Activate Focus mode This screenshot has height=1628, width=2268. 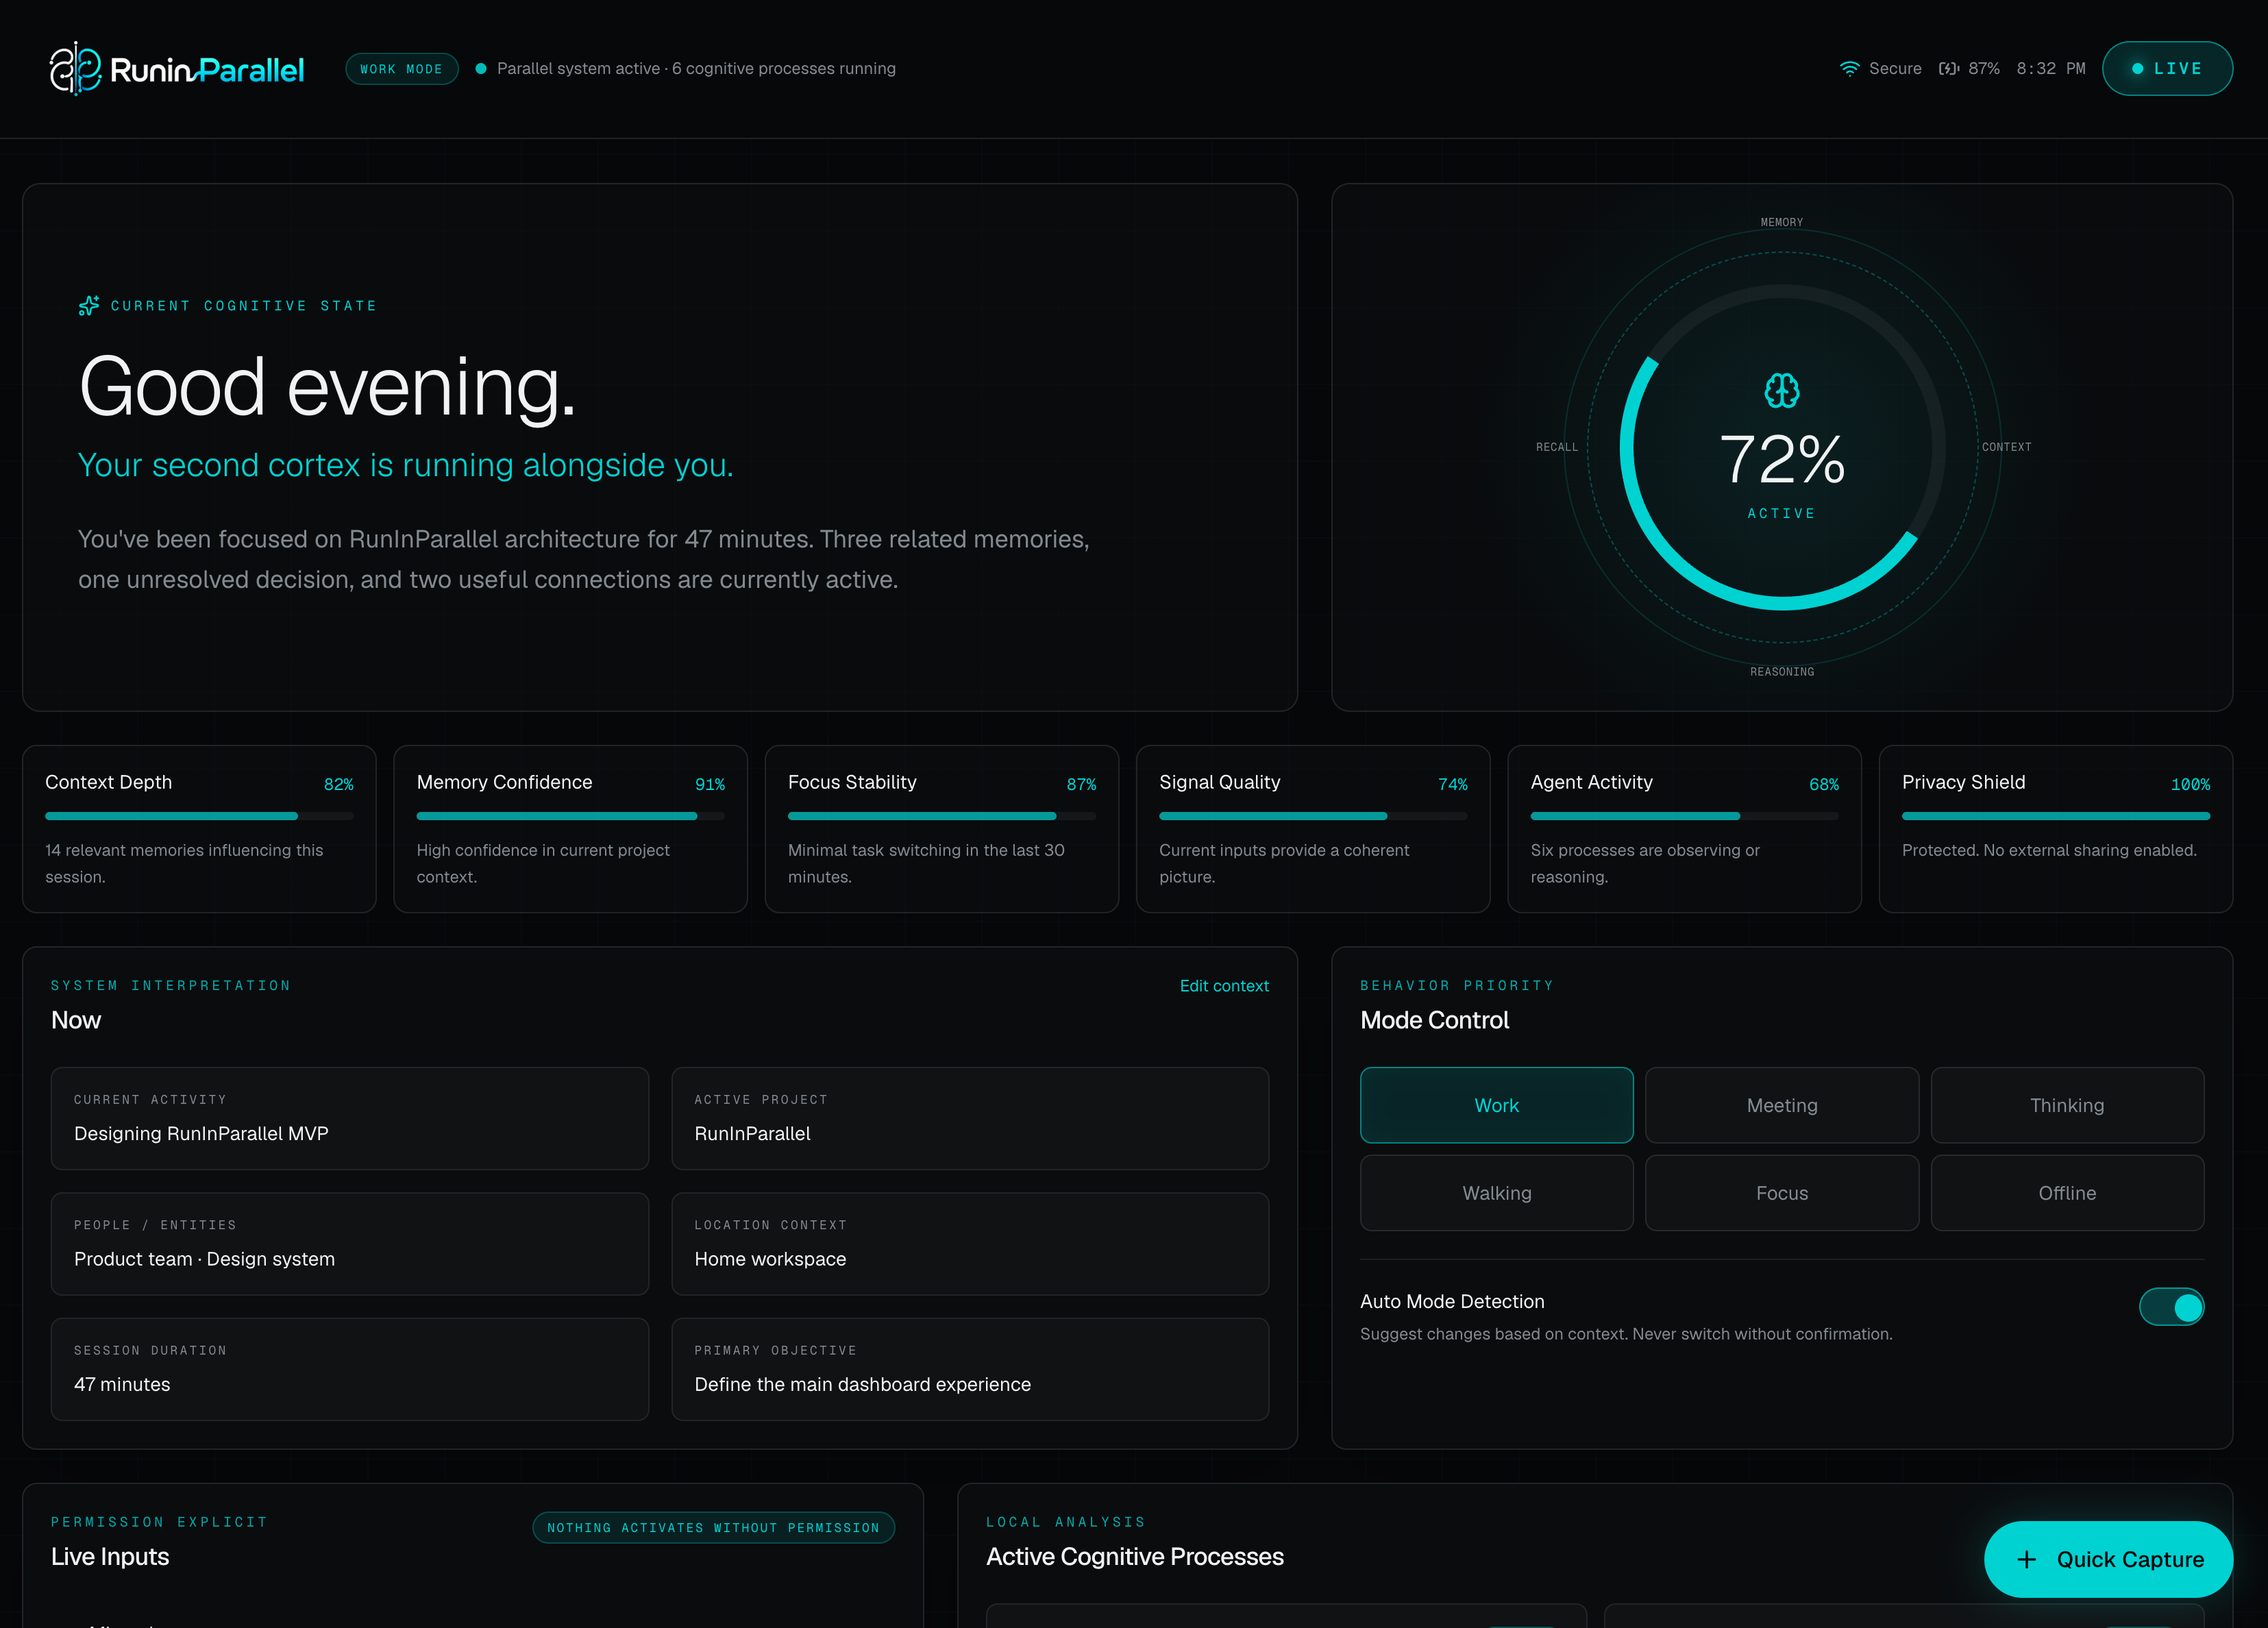coord(1781,1193)
